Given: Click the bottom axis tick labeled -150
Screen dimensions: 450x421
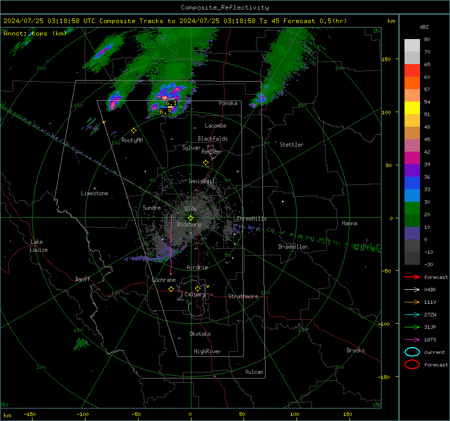Looking at the screenshot, I should (x=29, y=414).
